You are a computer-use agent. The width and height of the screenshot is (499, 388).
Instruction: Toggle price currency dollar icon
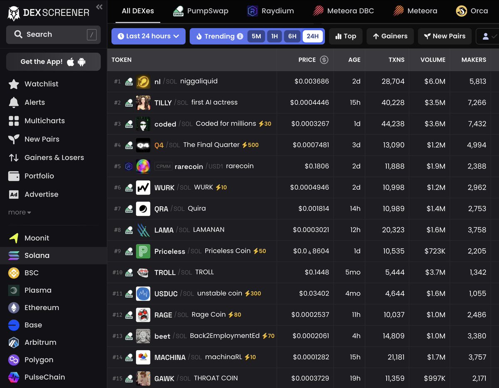tap(324, 60)
